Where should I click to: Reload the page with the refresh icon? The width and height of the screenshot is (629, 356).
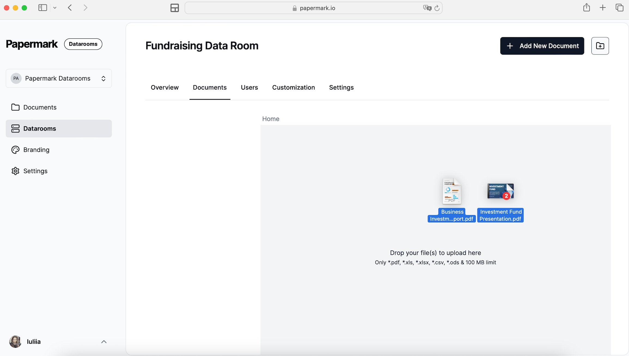tap(437, 8)
